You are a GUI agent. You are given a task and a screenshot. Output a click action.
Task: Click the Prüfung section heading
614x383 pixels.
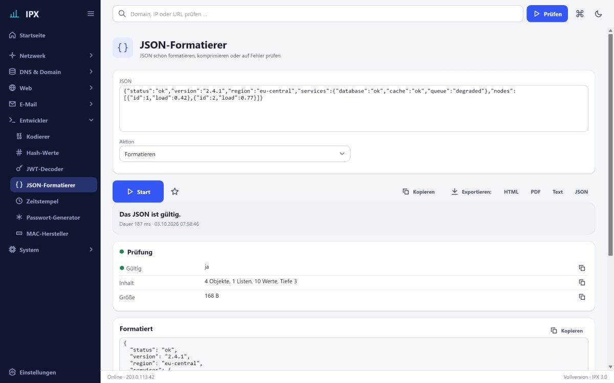pyautogui.click(x=140, y=252)
